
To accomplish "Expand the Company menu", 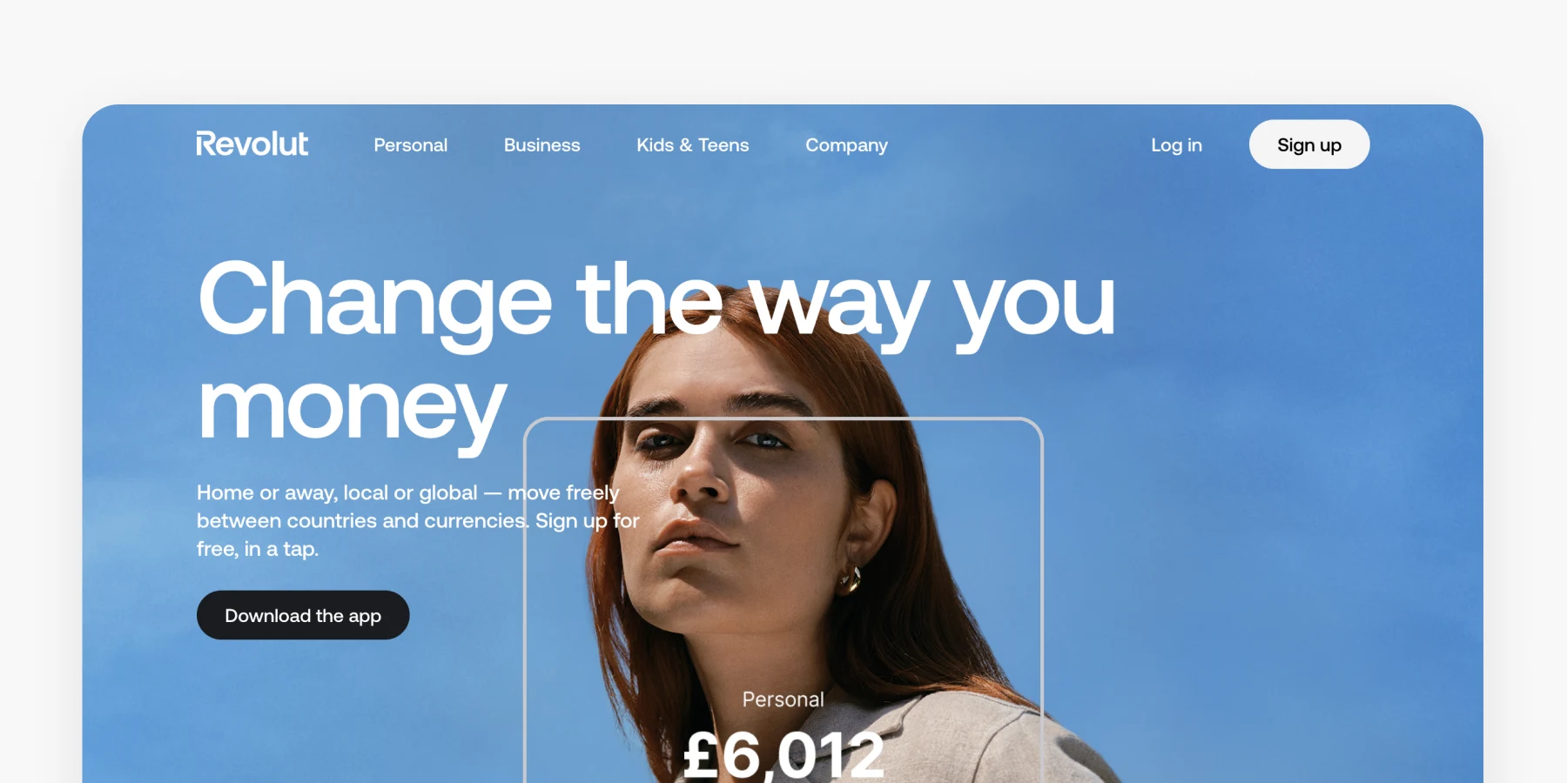I will coord(846,145).
